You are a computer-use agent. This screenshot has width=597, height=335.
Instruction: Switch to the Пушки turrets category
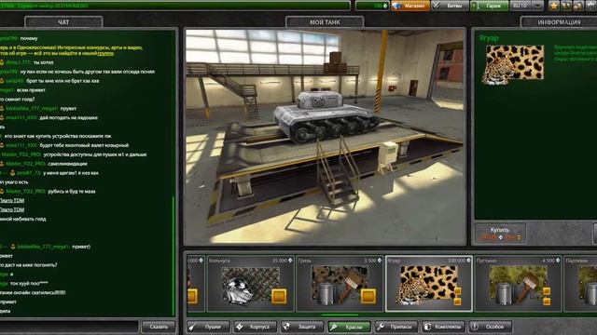(208, 327)
